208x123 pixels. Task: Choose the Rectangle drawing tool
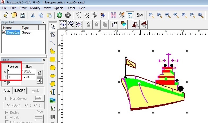(53, 59)
